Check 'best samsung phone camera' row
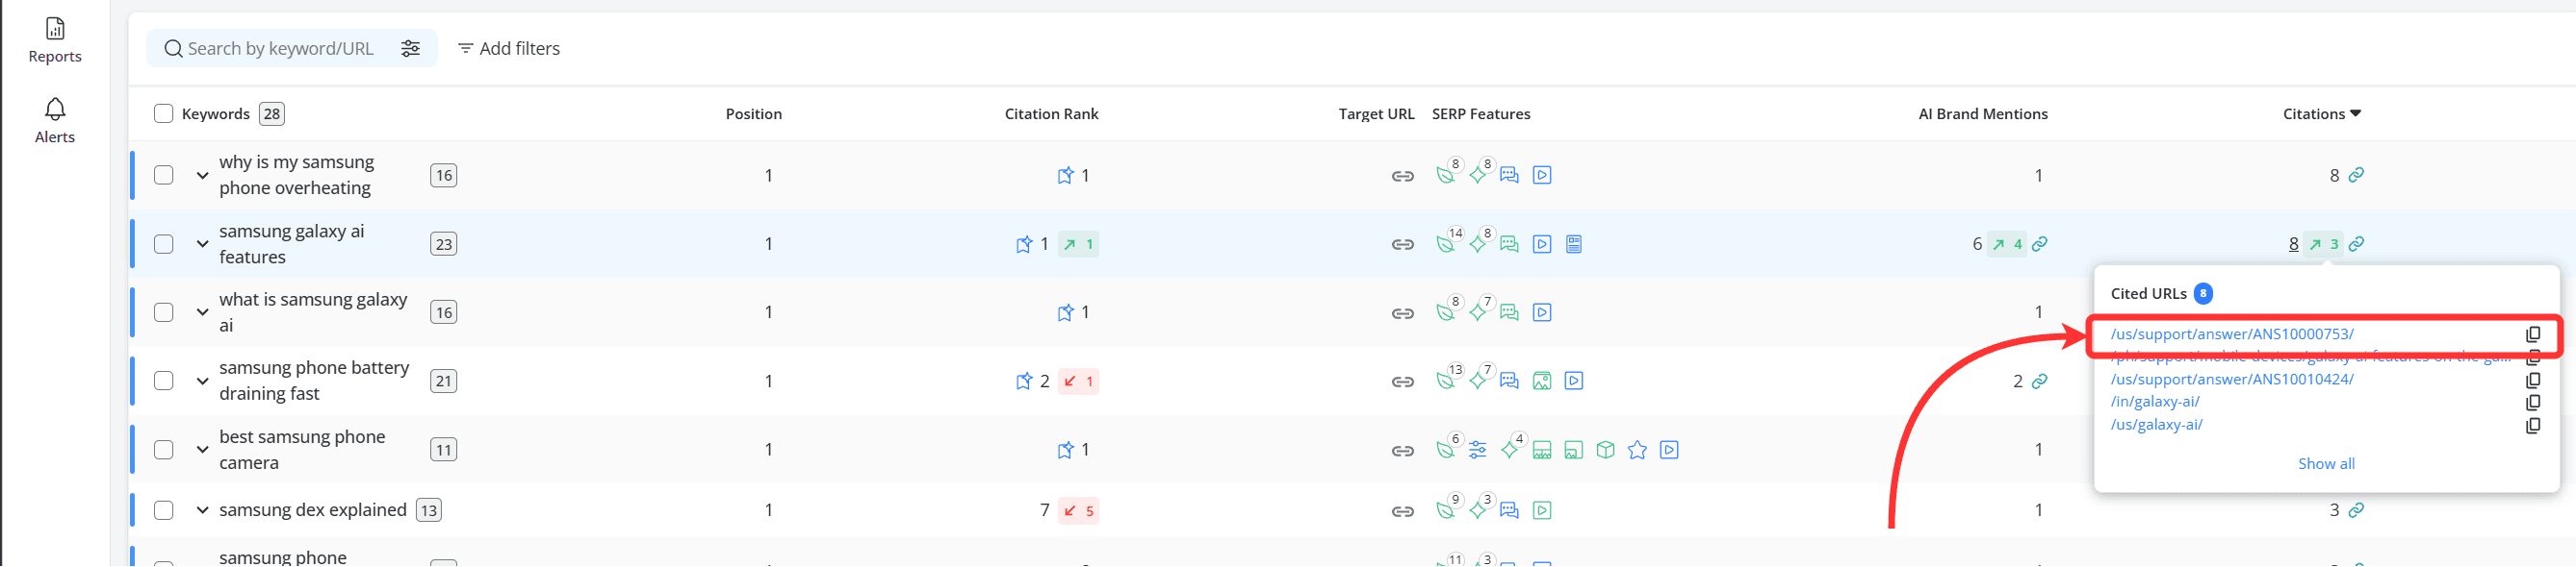Viewport: 2576px width, 567px height. [x=164, y=450]
